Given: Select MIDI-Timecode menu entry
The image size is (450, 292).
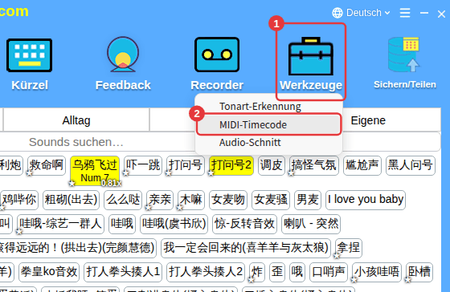Looking at the screenshot, I should tap(253, 125).
